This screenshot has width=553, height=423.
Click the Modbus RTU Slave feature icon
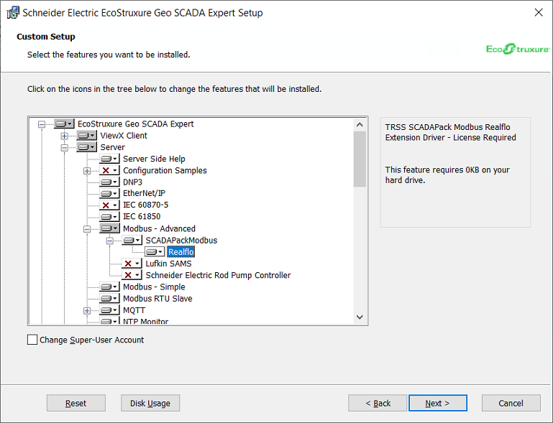[109, 299]
